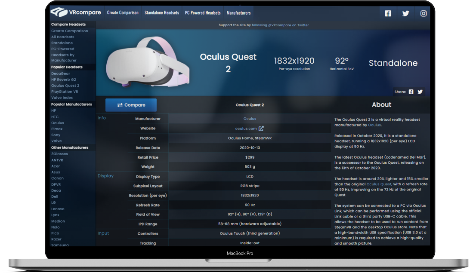Select Oculus Quest 2 in sidebar
The height and width of the screenshot is (276, 473).
pos(65,86)
